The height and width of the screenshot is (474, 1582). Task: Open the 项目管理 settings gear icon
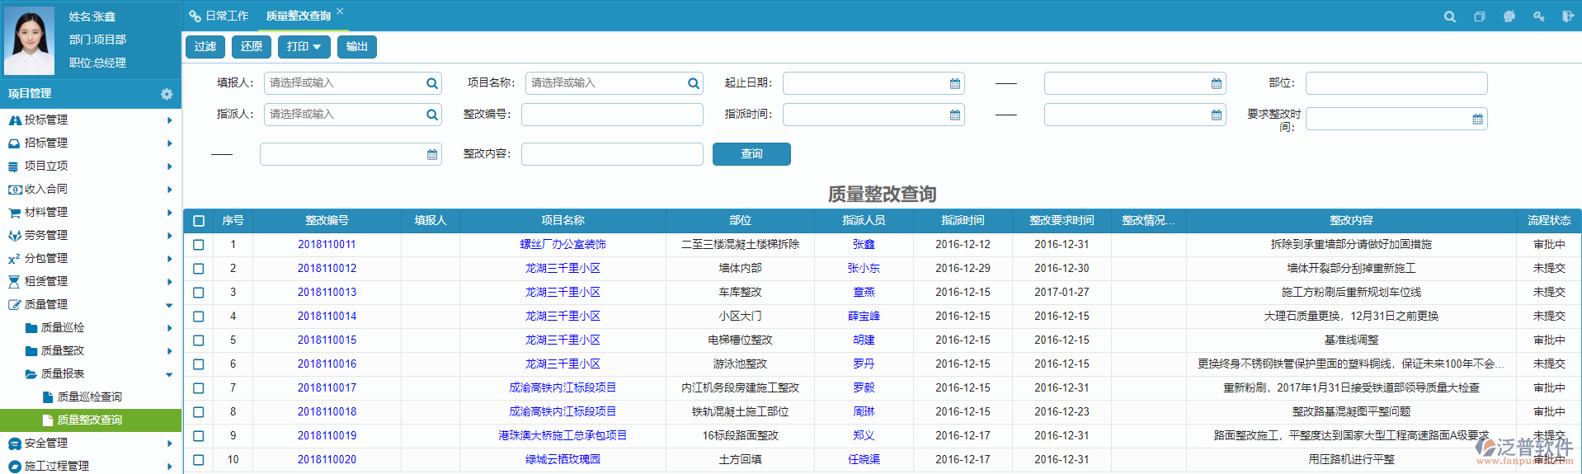point(167,94)
